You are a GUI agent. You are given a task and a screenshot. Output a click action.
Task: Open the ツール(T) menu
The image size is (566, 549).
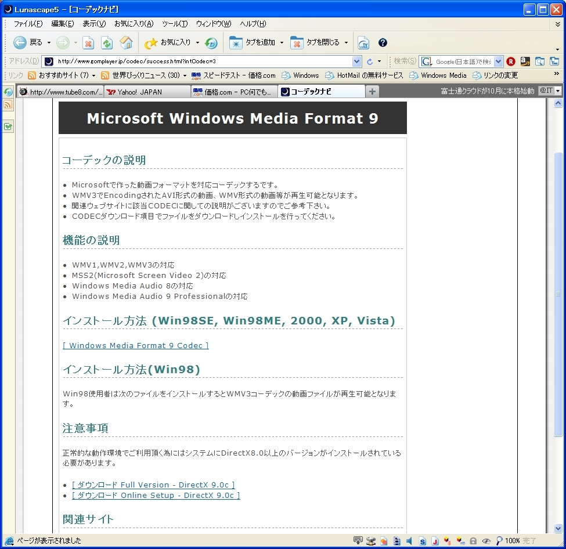click(175, 24)
